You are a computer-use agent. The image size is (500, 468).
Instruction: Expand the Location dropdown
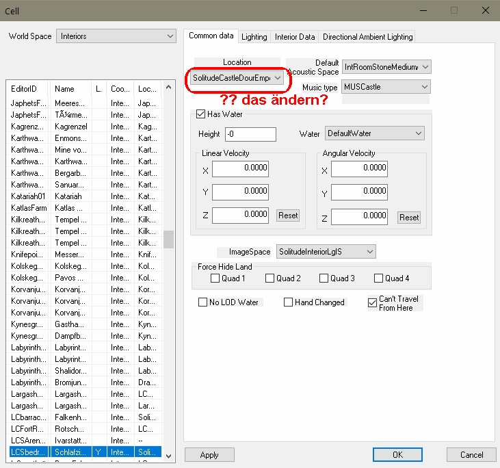(237, 78)
